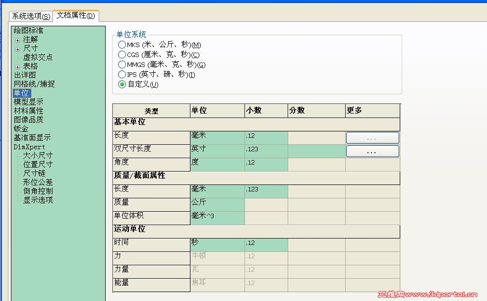Expand the 尺寸 tree node
487x301 pixels.
coord(17,49)
